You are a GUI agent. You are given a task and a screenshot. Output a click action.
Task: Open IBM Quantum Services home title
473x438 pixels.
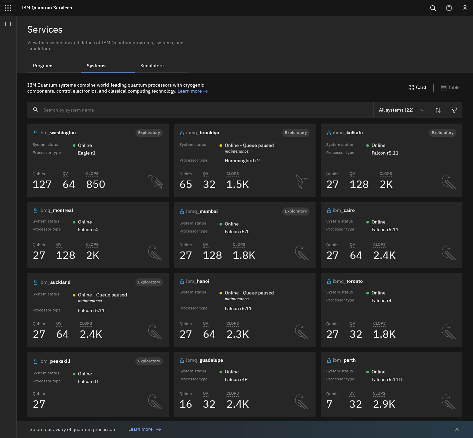click(x=47, y=8)
